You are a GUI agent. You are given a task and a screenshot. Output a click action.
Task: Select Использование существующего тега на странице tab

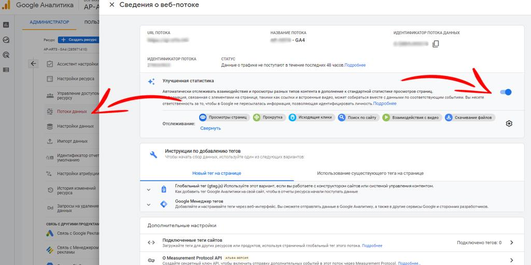click(370, 173)
